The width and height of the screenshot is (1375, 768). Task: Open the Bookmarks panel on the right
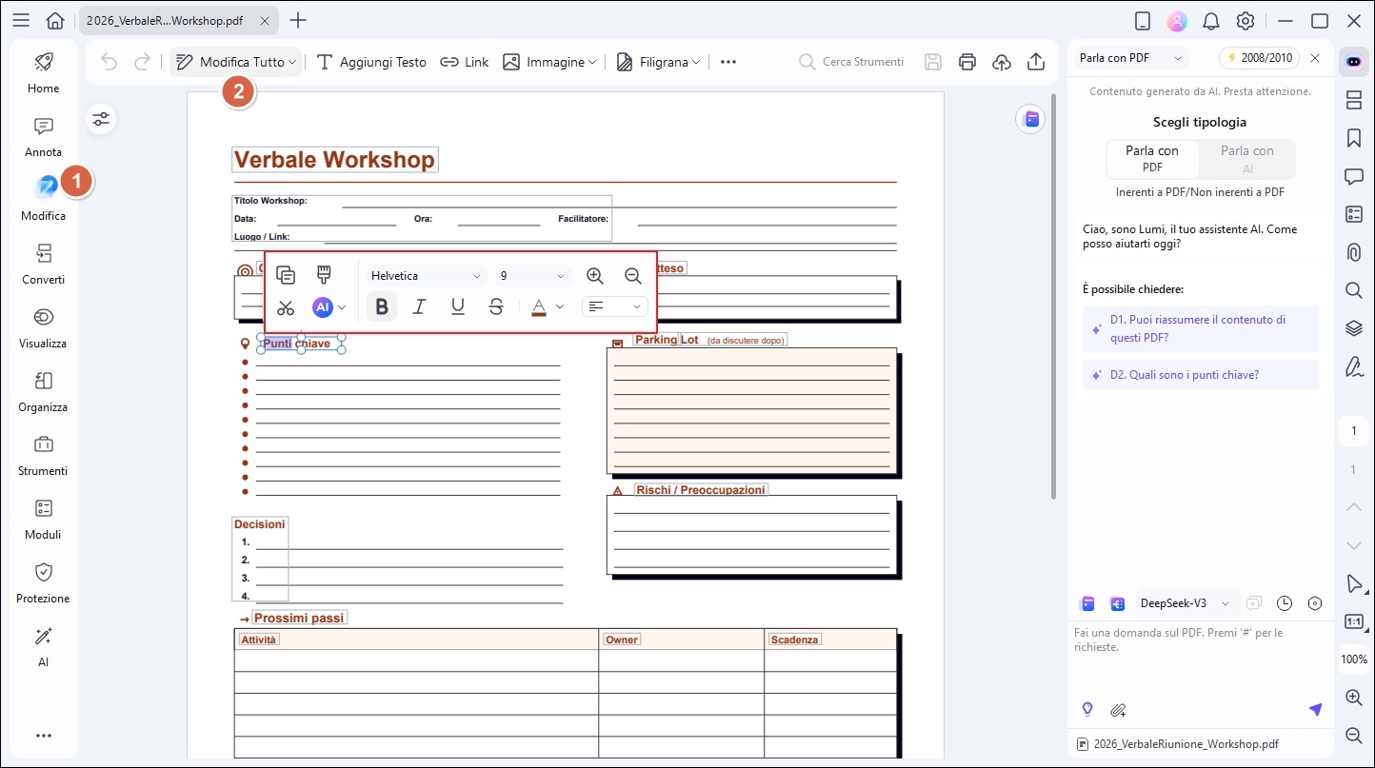click(1353, 138)
